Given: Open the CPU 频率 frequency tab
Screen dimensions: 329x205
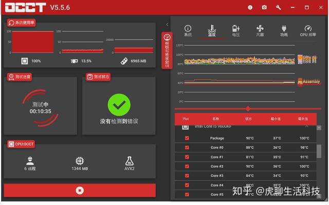Looking at the screenshot, I should (308, 31).
